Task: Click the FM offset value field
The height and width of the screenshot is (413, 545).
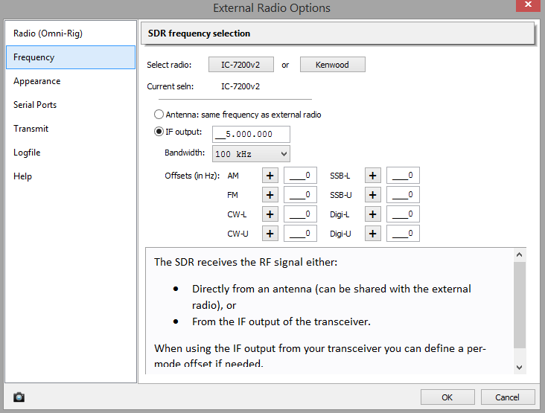Action: click(300, 195)
